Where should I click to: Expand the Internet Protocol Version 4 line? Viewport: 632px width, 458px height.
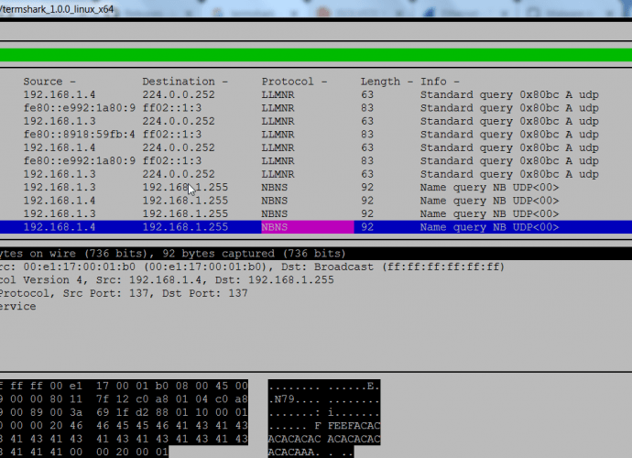(x=167, y=280)
